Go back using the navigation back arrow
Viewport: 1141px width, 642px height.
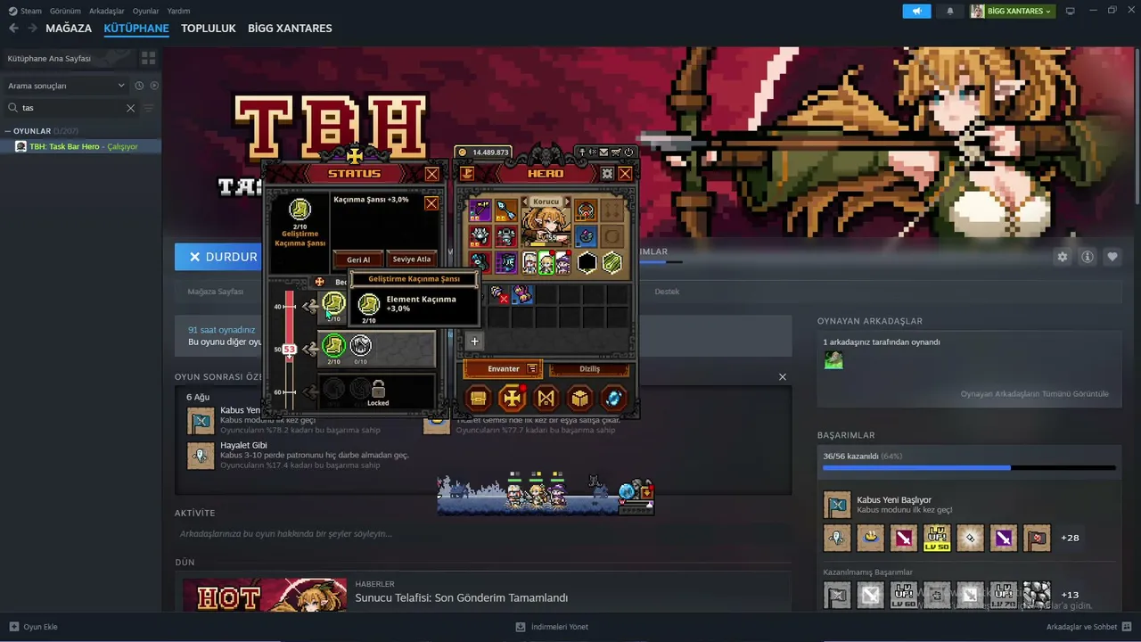(x=13, y=29)
